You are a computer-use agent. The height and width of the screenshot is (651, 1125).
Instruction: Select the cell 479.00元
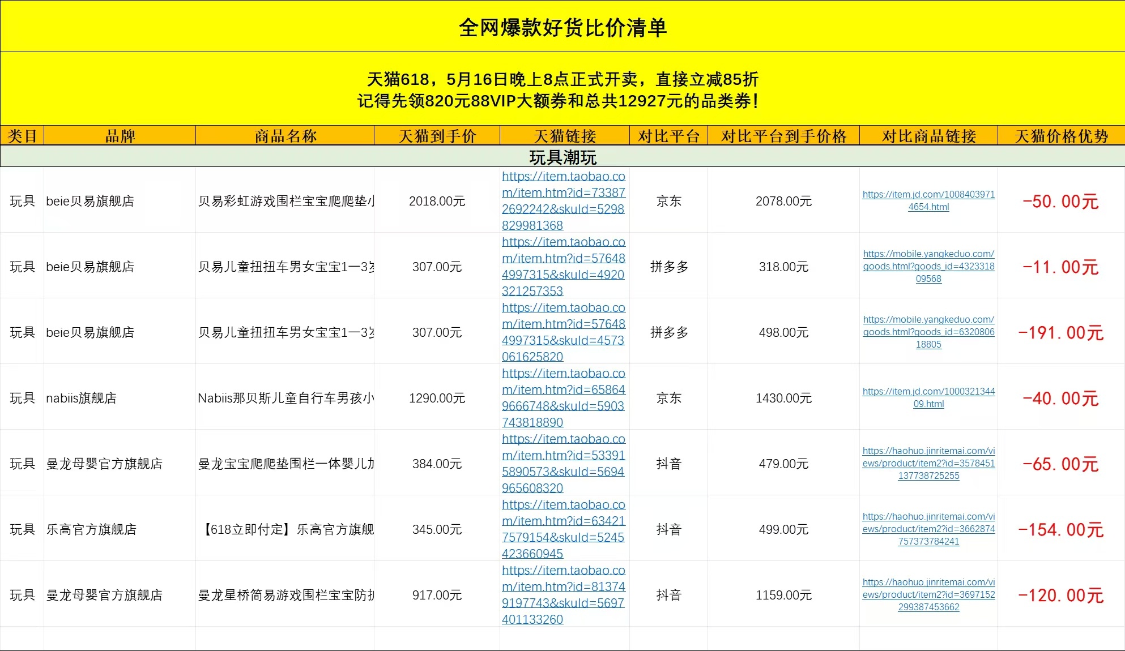pyautogui.click(x=784, y=464)
